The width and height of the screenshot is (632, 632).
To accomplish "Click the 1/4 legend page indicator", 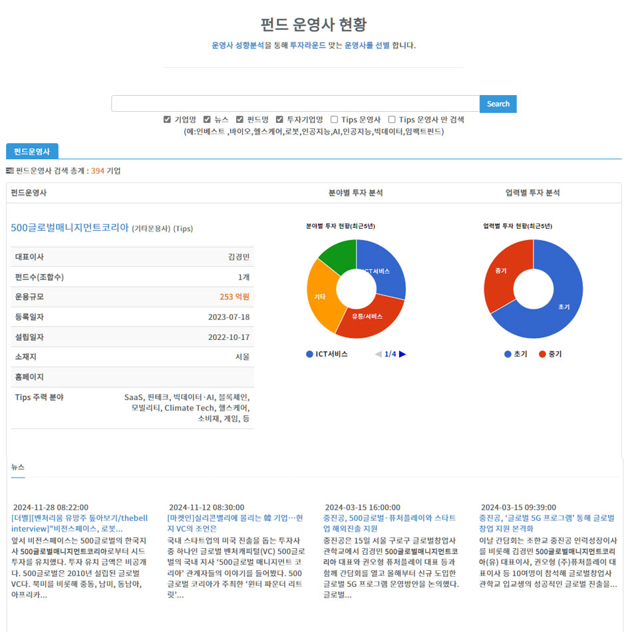I will click(390, 355).
